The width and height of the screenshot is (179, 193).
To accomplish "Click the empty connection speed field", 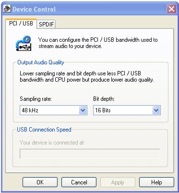I will [90, 154].
